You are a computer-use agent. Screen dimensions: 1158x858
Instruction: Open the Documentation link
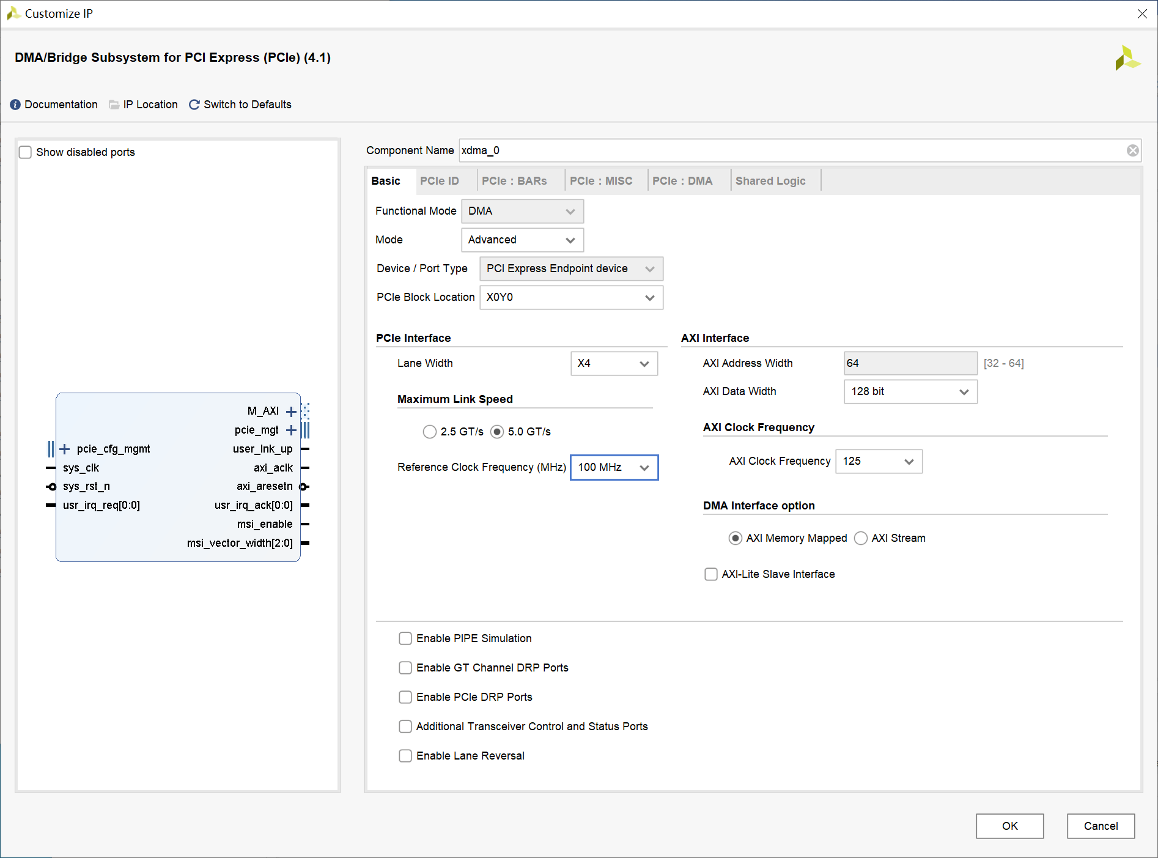click(x=61, y=105)
